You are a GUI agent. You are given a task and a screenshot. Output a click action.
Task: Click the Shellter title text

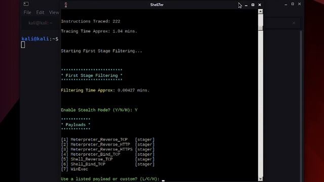click(157, 5)
